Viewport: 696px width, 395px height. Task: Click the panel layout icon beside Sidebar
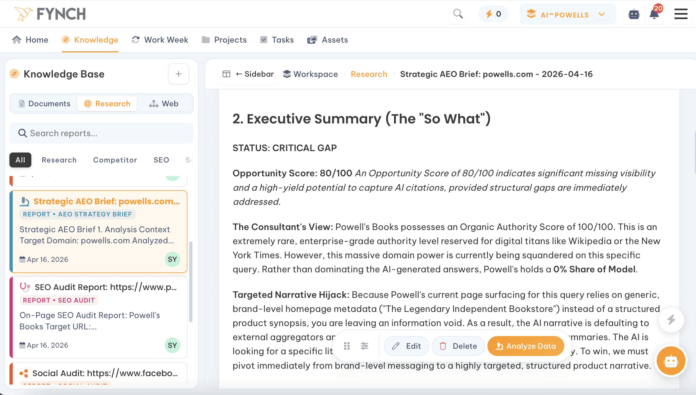click(226, 74)
